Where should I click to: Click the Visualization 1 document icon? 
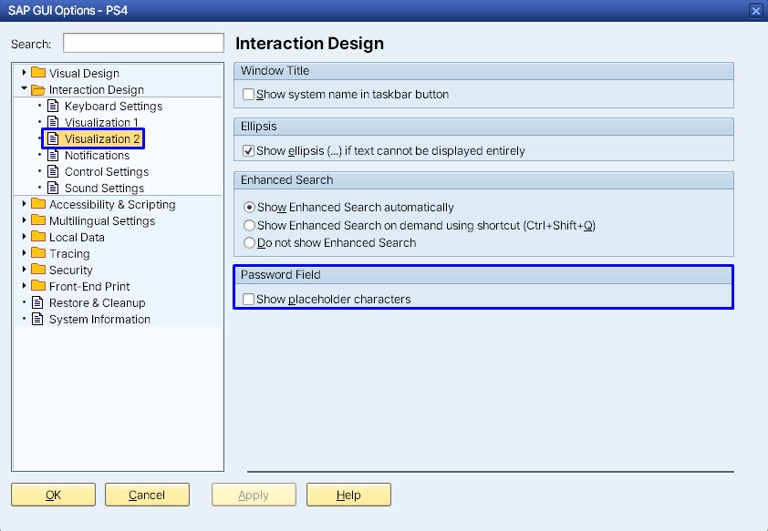[x=53, y=122]
